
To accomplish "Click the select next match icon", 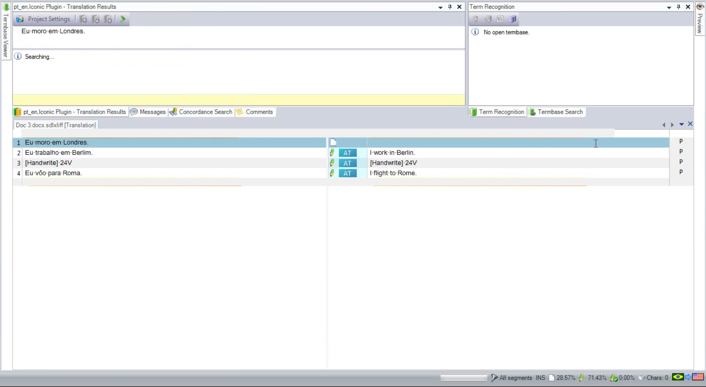I will [x=96, y=19].
